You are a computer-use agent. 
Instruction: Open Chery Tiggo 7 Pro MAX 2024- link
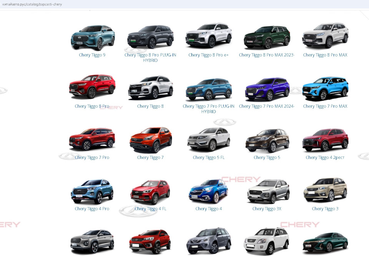click(267, 106)
